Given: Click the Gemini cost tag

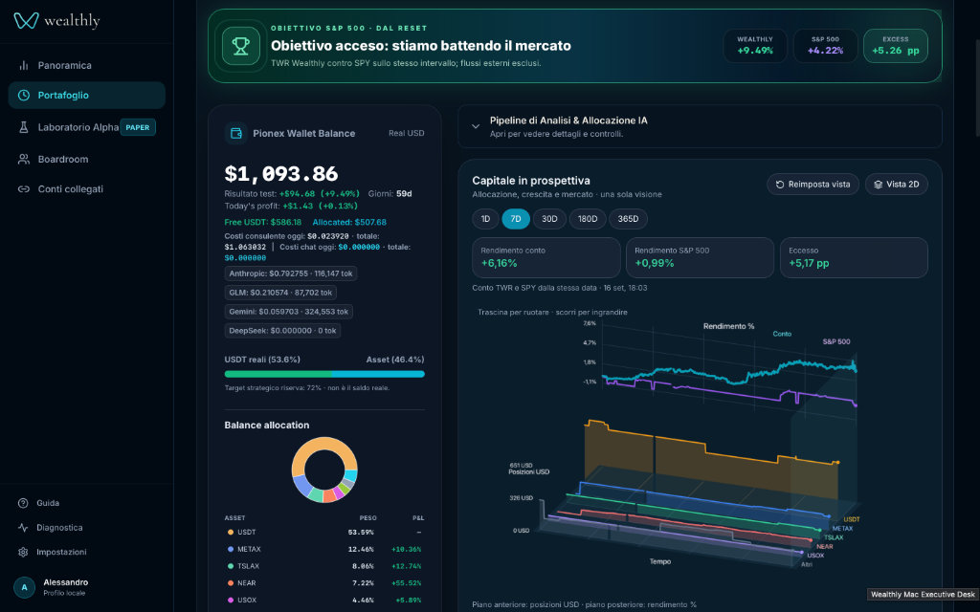Looking at the screenshot, I should point(289,312).
